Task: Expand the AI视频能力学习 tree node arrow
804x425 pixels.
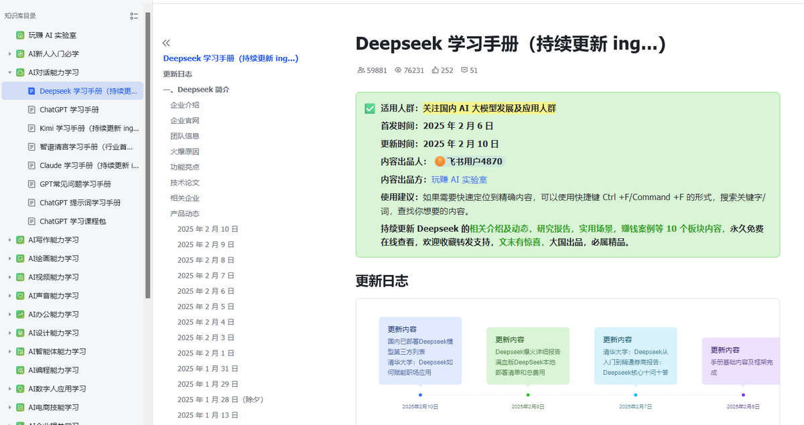Action: (x=9, y=277)
